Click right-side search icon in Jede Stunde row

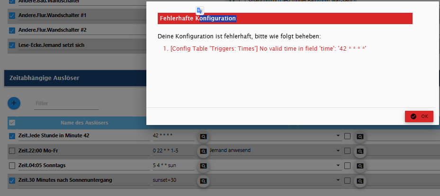click(x=360, y=136)
